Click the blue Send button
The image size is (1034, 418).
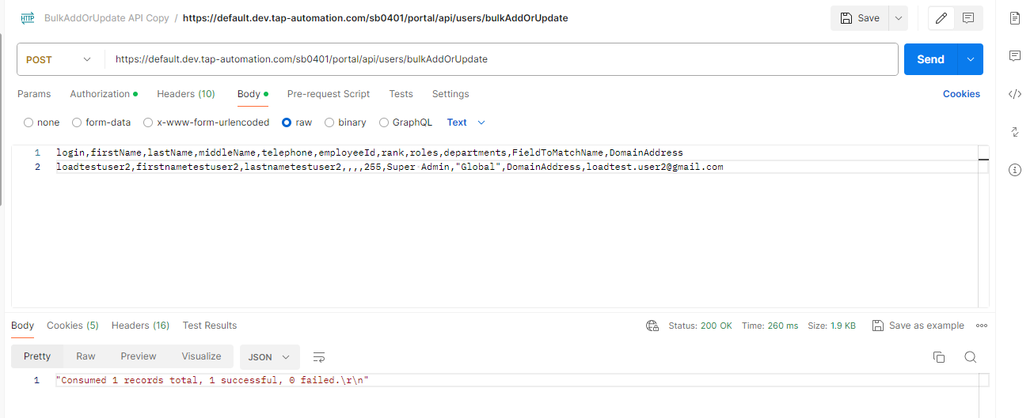[930, 59]
